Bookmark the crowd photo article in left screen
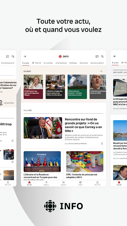 tap(12, 162)
